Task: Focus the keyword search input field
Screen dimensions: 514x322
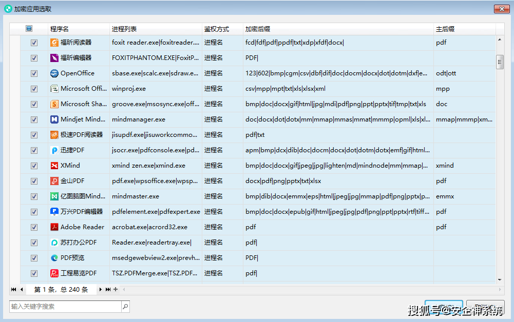Action: click(66, 307)
